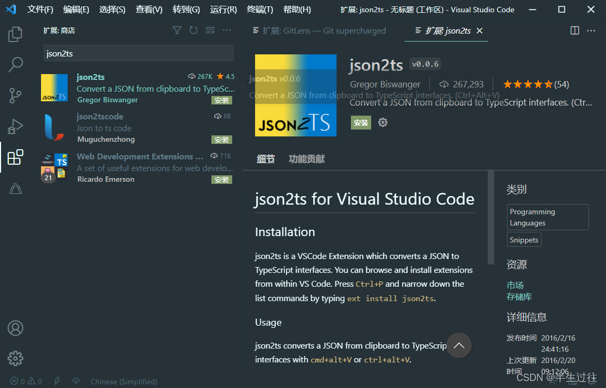Open the Accounts menu icon

coord(15,328)
